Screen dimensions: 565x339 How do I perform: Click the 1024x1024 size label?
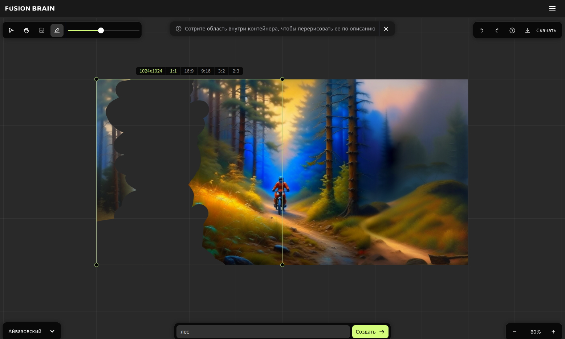click(x=151, y=71)
